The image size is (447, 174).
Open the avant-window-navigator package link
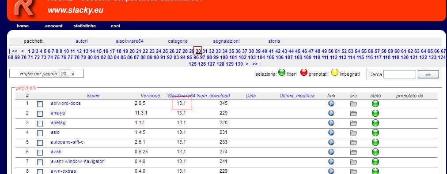click(77, 161)
